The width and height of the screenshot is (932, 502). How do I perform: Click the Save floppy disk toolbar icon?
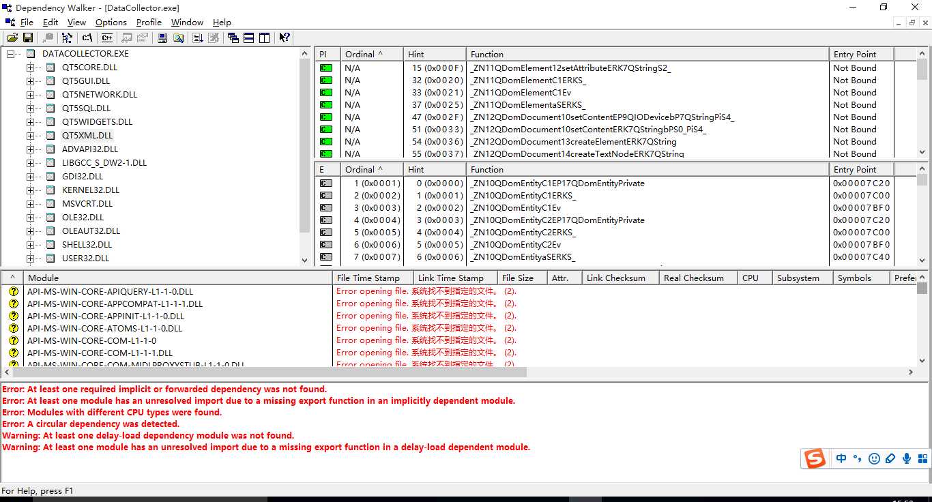[x=28, y=38]
